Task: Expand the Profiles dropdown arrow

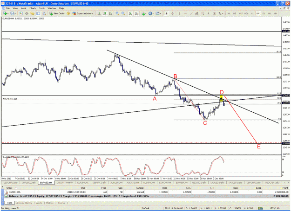Action: 15,13
